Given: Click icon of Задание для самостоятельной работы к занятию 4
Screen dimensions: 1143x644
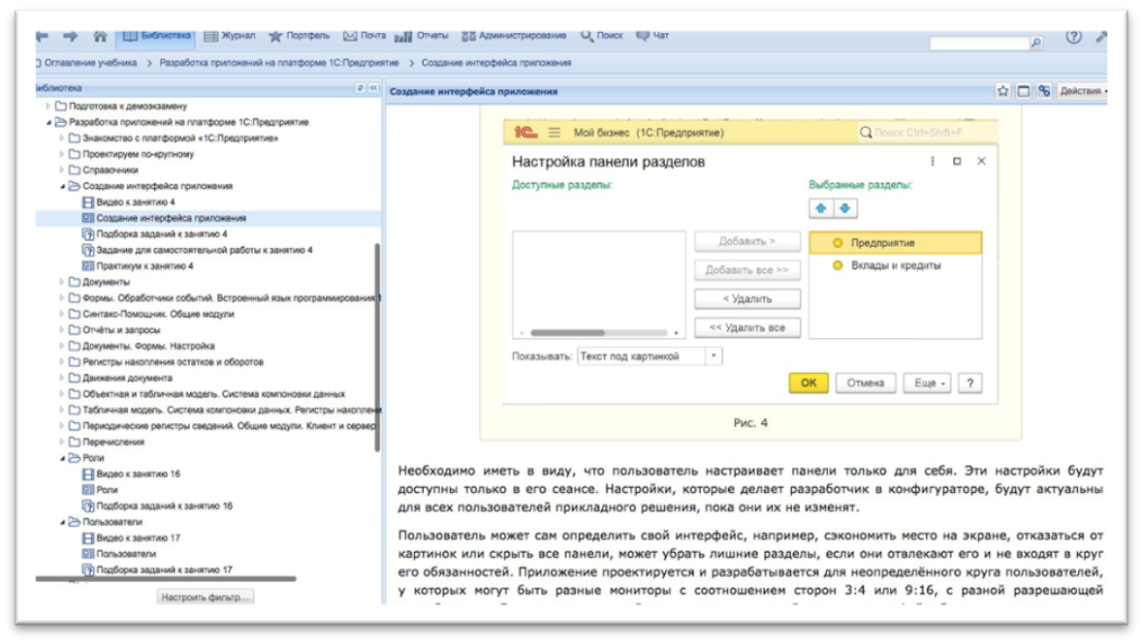Looking at the screenshot, I should pos(88,250).
